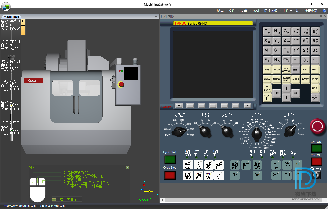The width and height of the screenshot is (328, 209).
Task: Click the 操作面板 panel pin icon
Action: pyautogui.click(x=321, y=16)
